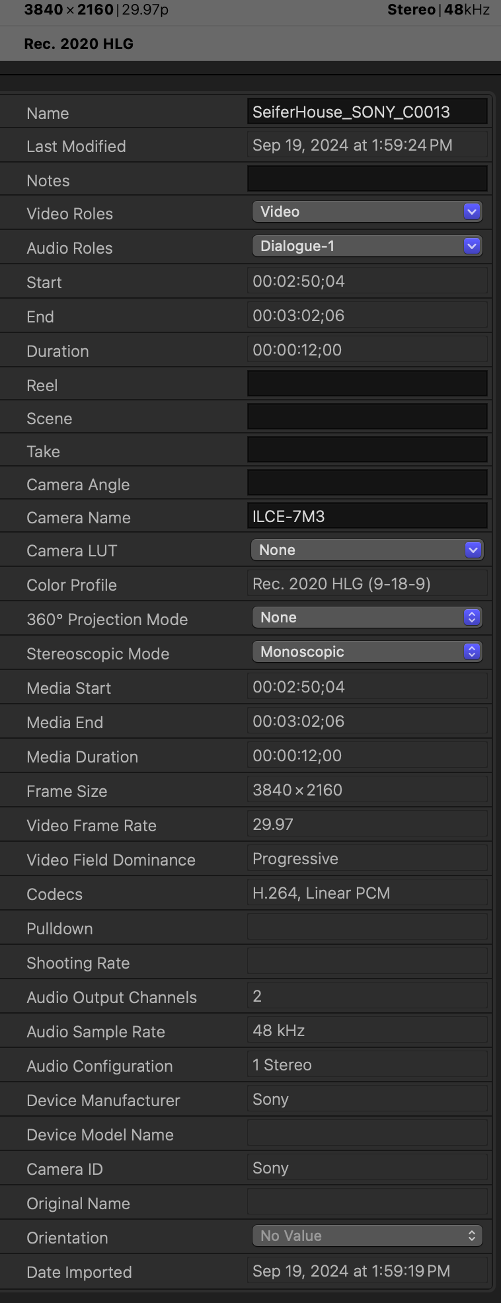Click the Name field containing SeiferHouse_SONY_C0013
This screenshot has height=1303, width=501.
(367, 112)
